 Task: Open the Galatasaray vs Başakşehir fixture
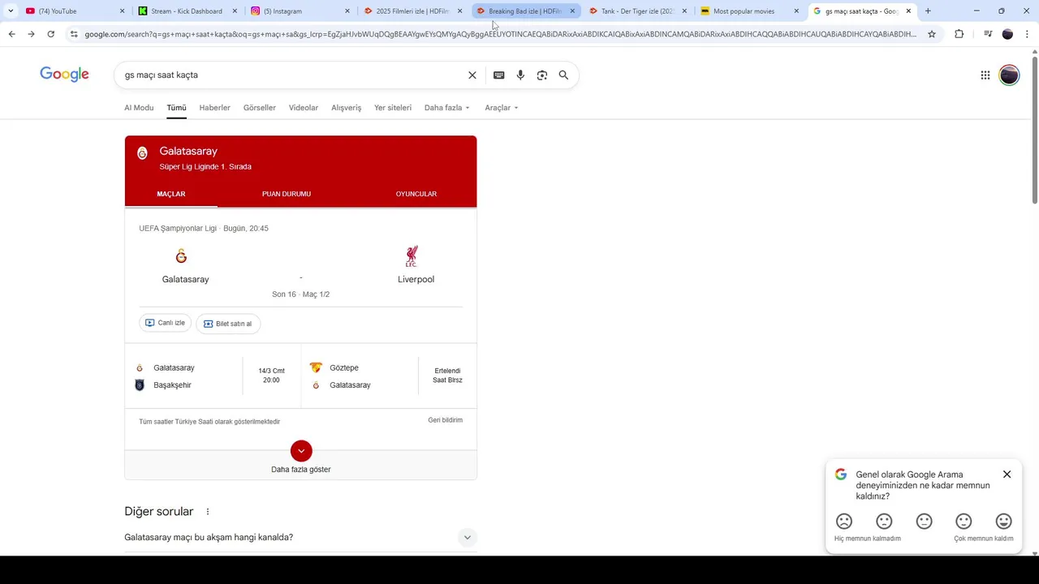[213, 376]
